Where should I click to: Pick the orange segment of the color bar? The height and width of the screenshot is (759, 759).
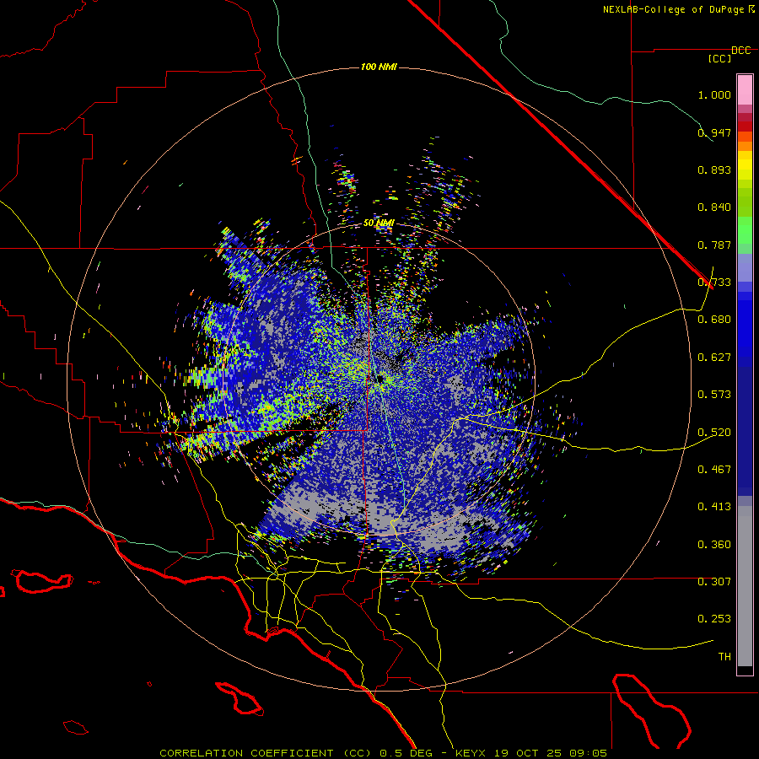pyautogui.click(x=745, y=146)
